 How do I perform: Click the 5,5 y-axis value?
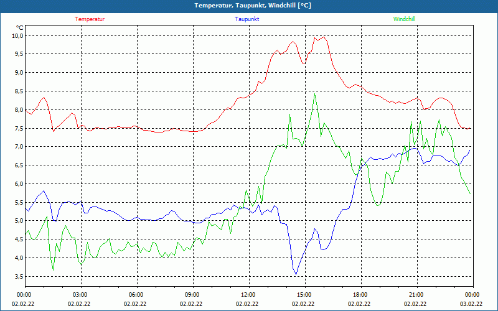tap(19, 203)
